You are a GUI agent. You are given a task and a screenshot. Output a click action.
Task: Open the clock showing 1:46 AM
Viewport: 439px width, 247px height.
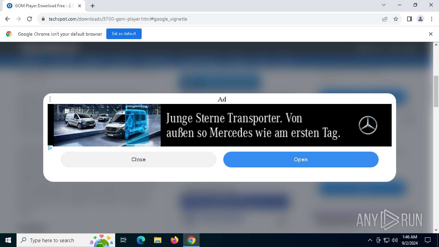[410, 240]
